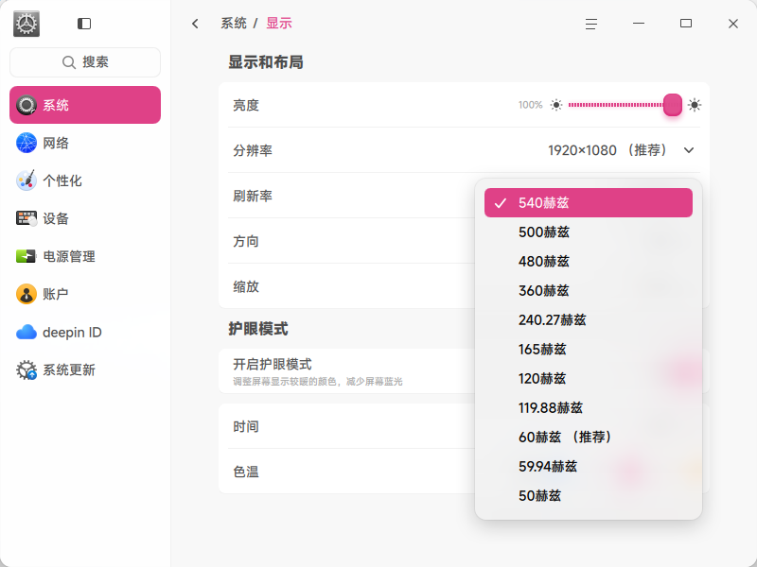Open the hamburger main menu
The height and width of the screenshot is (567, 757).
tap(591, 24)
